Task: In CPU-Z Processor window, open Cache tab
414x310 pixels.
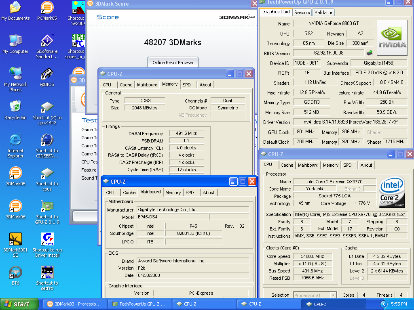Action: (287, 165)
